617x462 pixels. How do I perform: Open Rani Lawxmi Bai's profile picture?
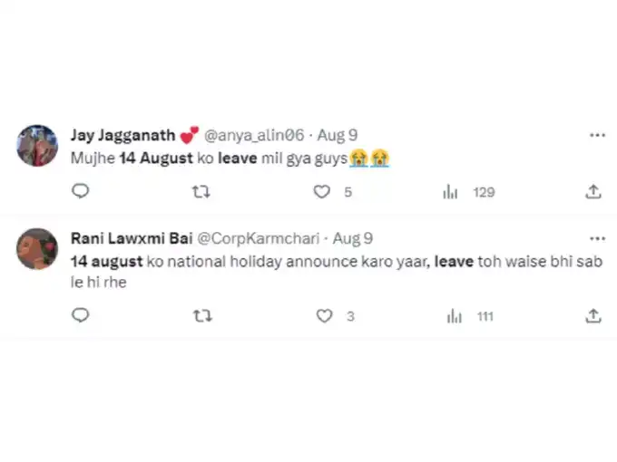[x=38, y=249]
